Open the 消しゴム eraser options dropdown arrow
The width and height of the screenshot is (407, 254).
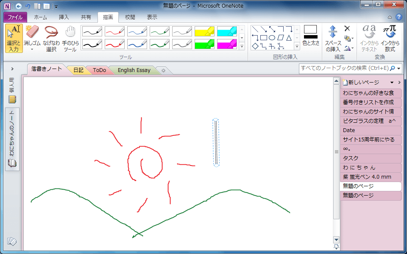(x=32, y=49)
